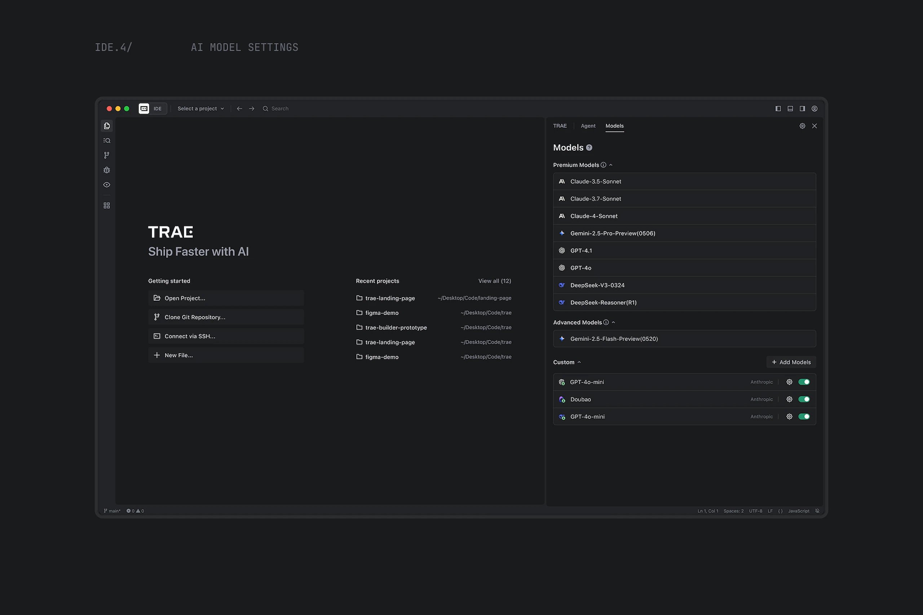Open the file Explorer in the sidebar

(x=107, y=126)
